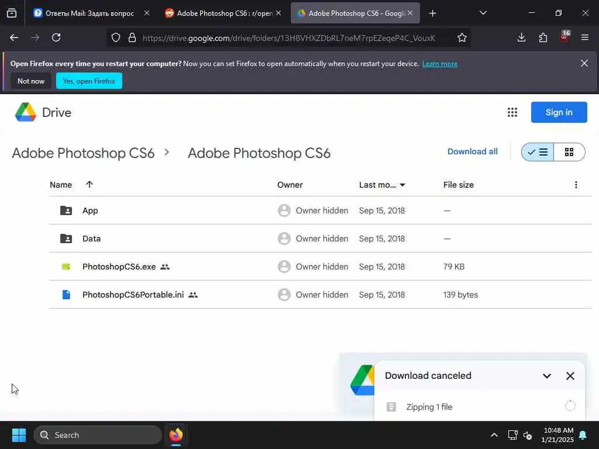Open the Google apps grid icon
The image size is (599, 449).
tap(512, 112)
